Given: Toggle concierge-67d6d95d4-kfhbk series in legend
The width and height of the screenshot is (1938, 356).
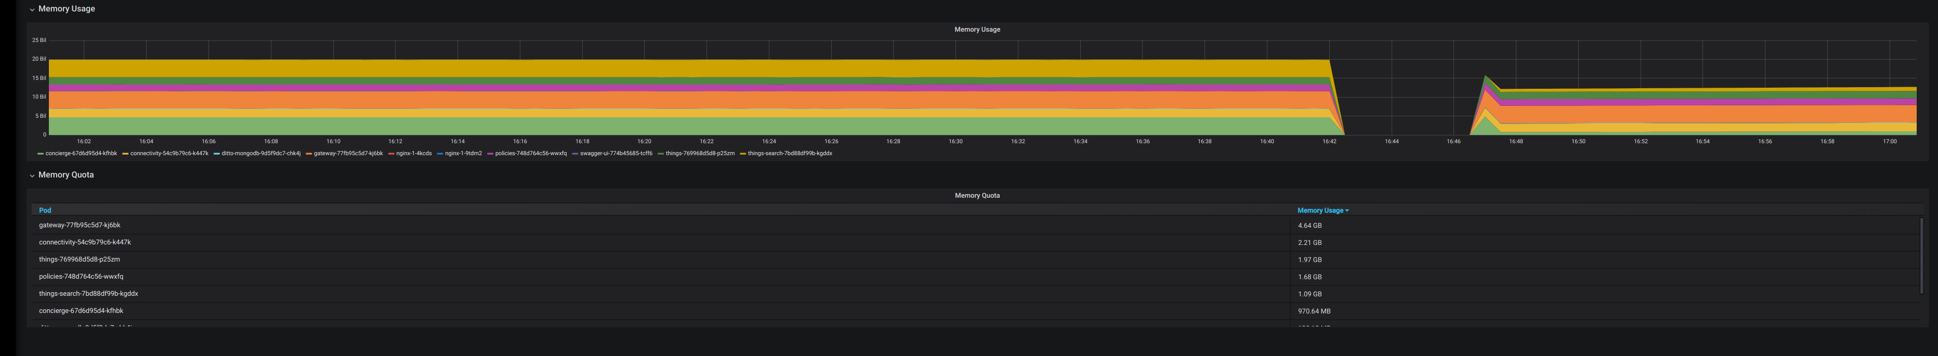Looking at the screenshot, I should tap(81, 153).
